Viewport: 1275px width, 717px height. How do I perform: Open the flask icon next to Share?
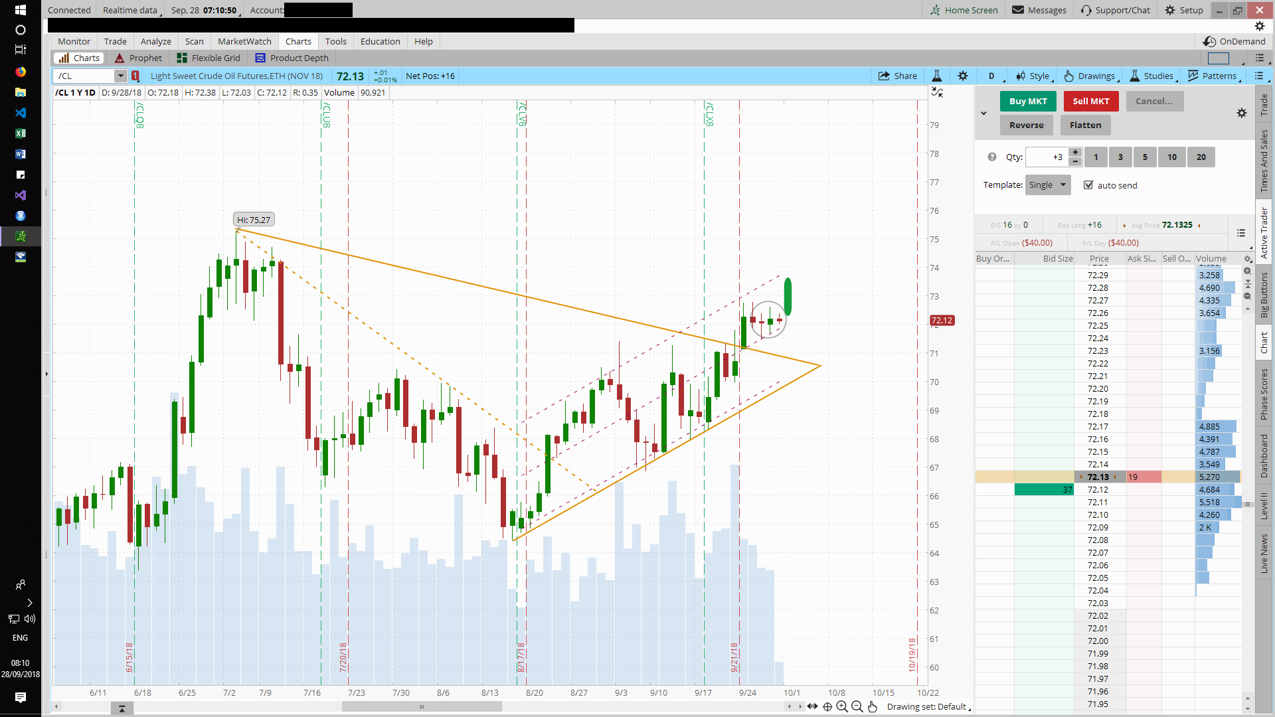936,76
